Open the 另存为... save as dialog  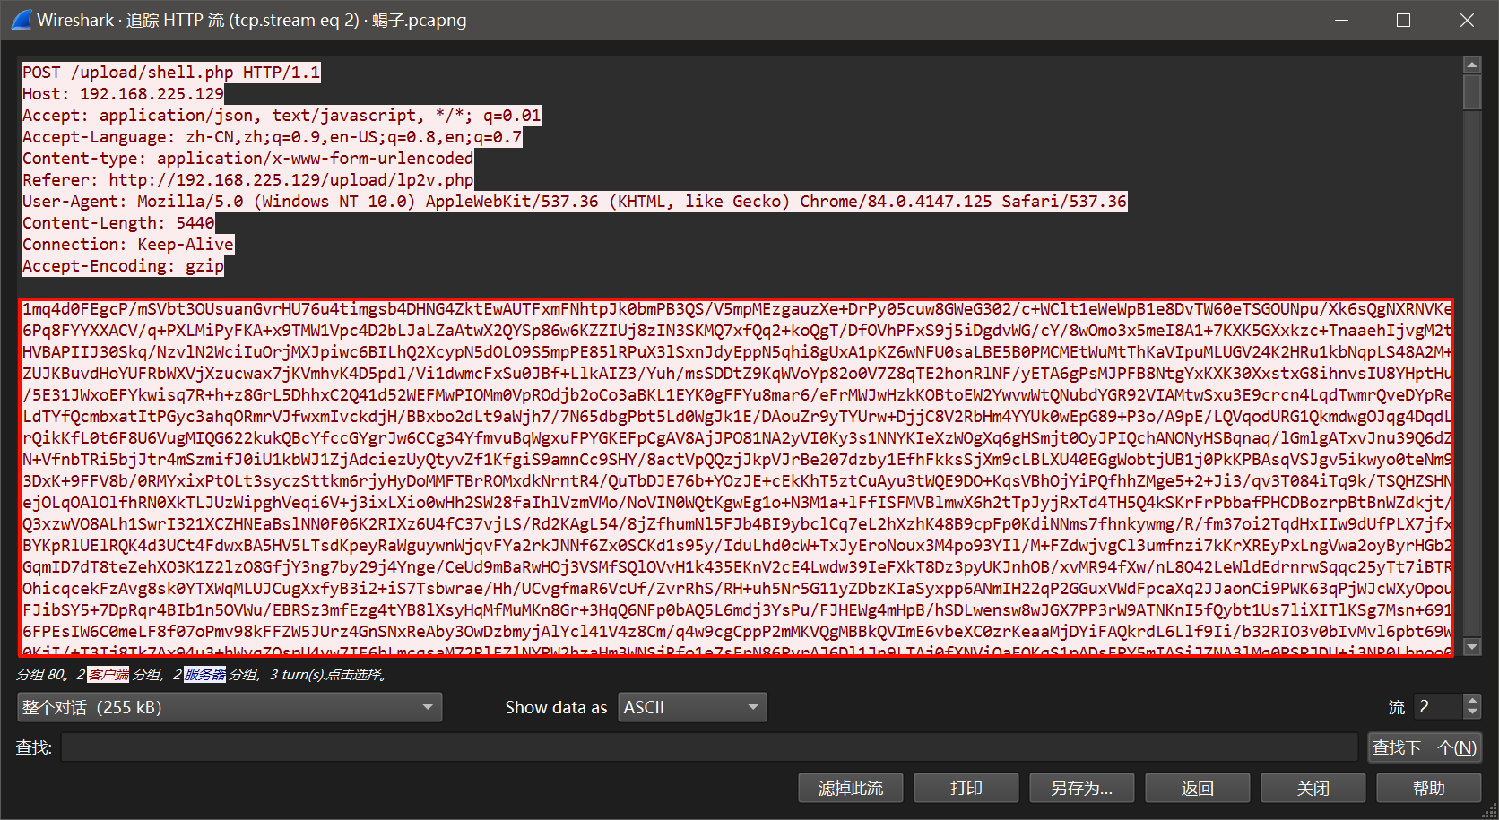coord(1081,788)
